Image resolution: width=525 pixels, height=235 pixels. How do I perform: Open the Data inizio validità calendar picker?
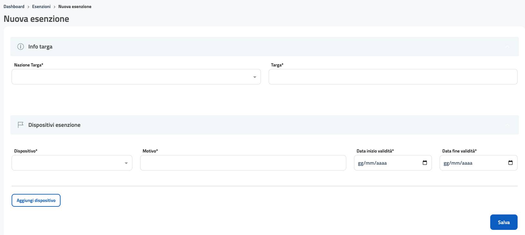click(425, 163)
